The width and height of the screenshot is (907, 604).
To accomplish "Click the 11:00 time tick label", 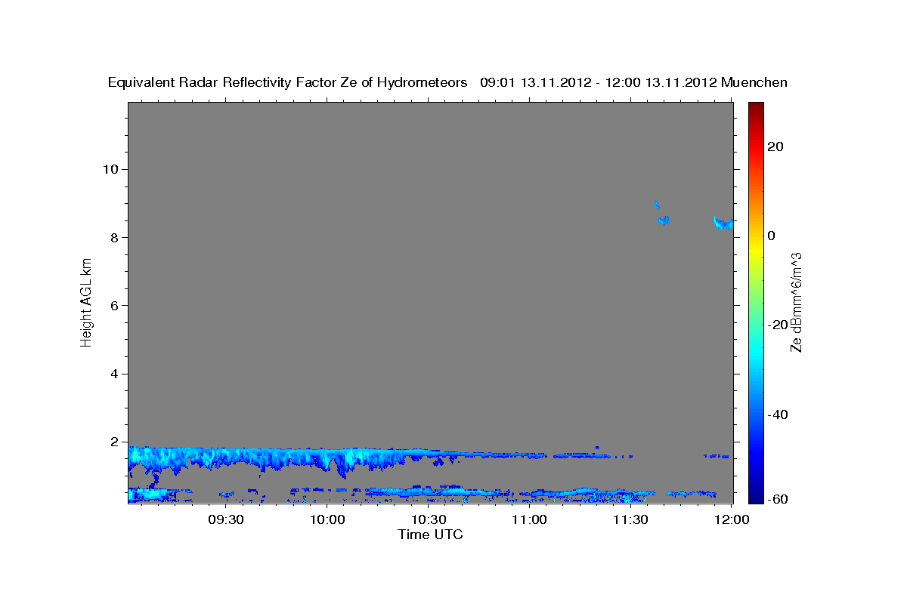I will pos(529,519).
